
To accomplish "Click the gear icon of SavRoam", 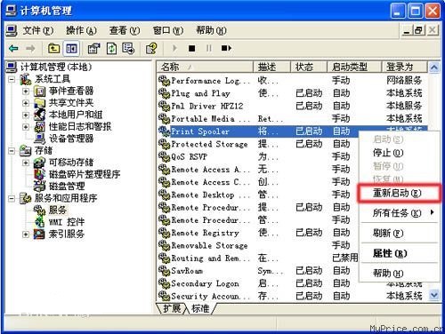I will [x=164, y=271].
